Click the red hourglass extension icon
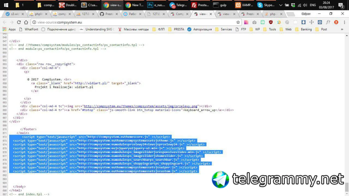 click(336, 22)
